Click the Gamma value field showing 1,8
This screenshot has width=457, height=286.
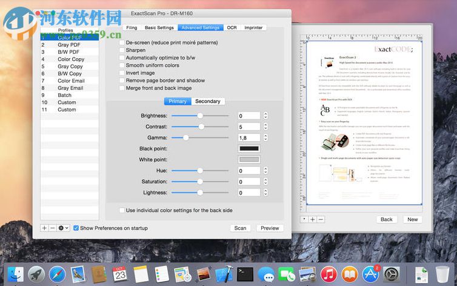249,138
